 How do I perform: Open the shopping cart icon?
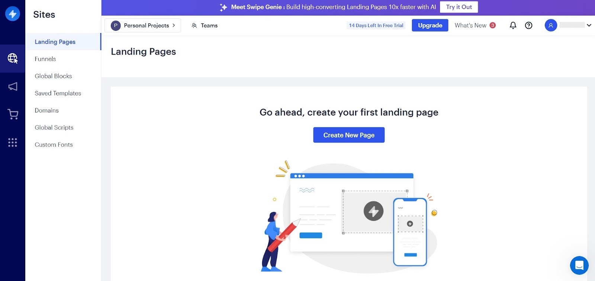(x=13, y=114)
